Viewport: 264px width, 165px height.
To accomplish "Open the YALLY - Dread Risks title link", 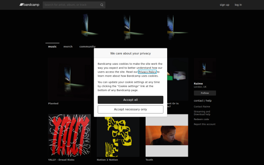I will coord(61,160).
